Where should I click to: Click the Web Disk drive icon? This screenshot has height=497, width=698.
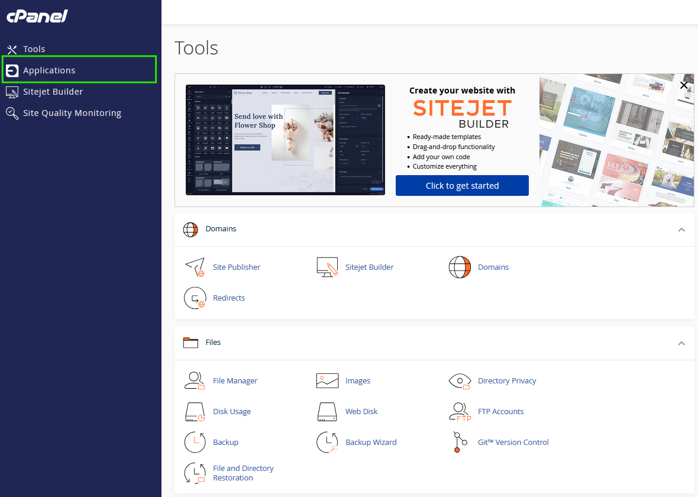pos(327,412)
